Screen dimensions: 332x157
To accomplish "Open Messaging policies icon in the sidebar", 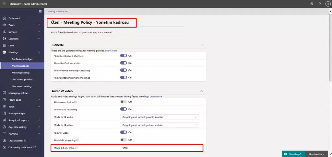I will click(x=4, y=93).
